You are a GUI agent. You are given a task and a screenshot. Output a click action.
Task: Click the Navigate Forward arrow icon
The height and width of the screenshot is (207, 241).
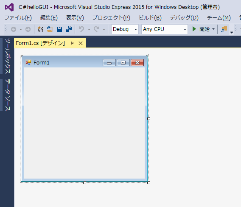click(x=28, y=29)
